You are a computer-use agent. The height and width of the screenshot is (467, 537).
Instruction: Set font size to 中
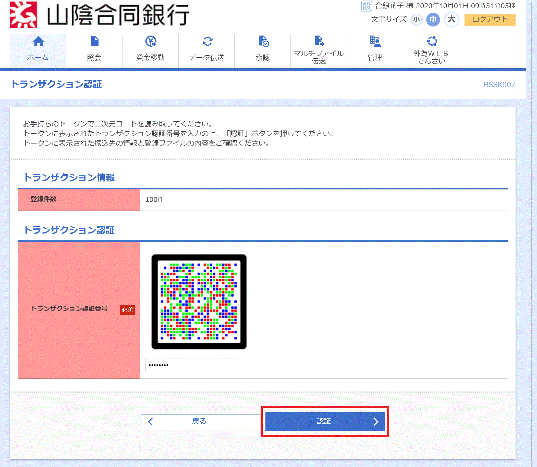point(433,20)
